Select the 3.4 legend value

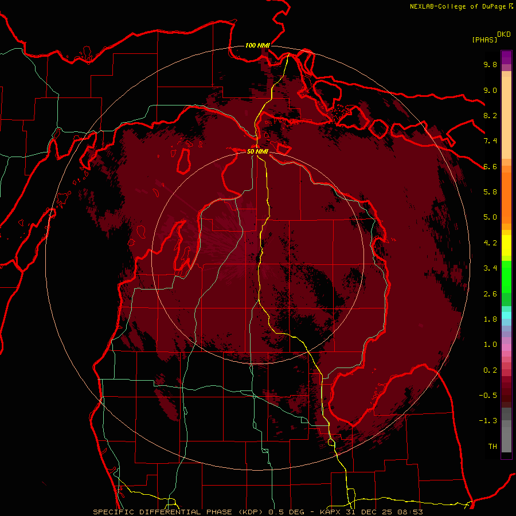tap(490, 268)
